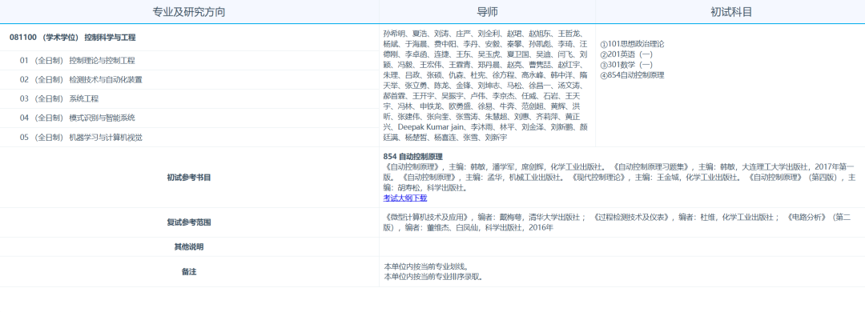Click the bold 854 自动控制原理 heading

pyautogui.click(x=412, y=157)
